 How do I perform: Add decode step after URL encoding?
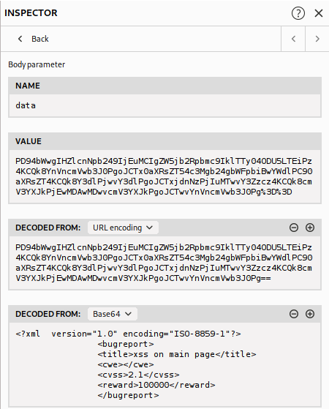[310, 228]
